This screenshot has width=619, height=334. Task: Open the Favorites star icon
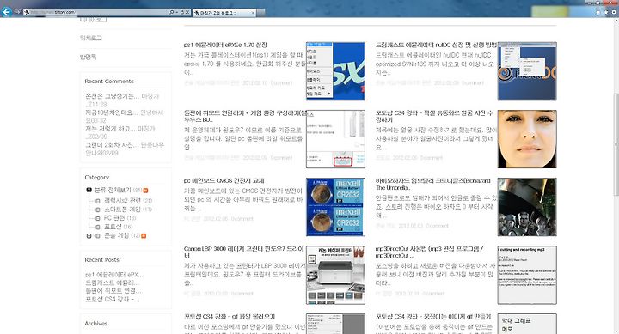606,12
